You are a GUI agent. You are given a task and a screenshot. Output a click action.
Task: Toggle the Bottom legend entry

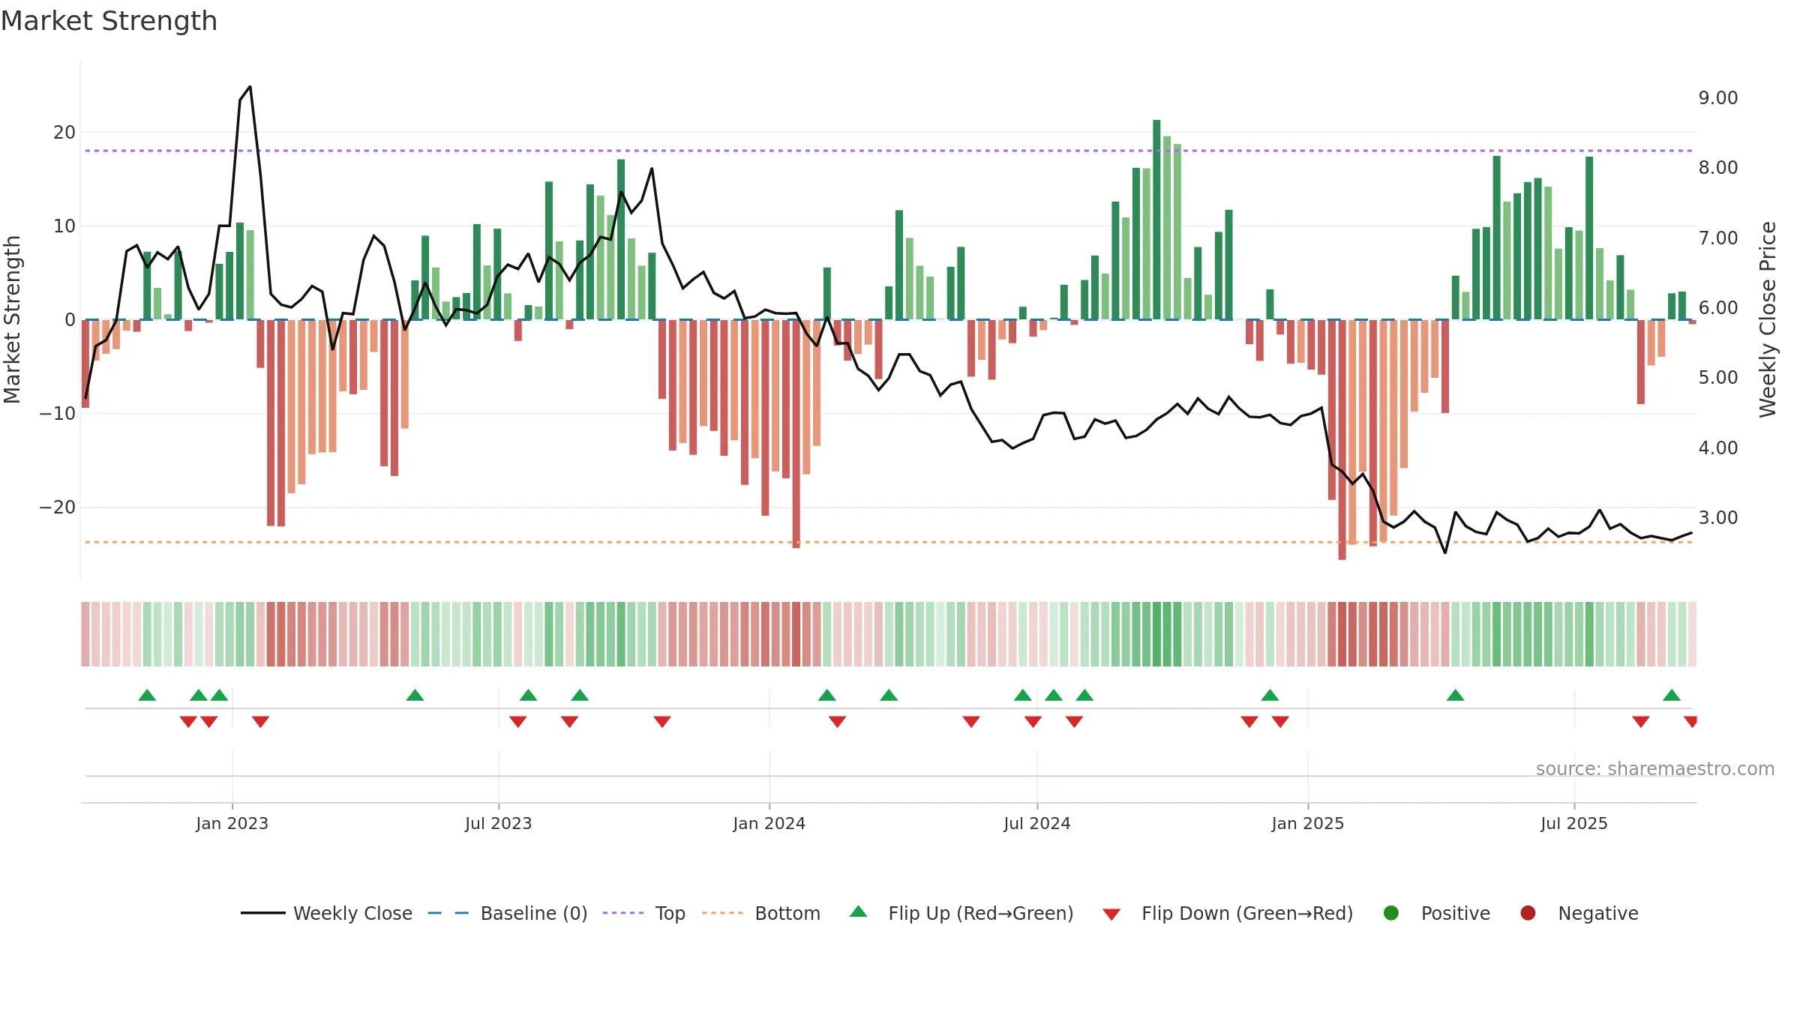tap(761, 913)
